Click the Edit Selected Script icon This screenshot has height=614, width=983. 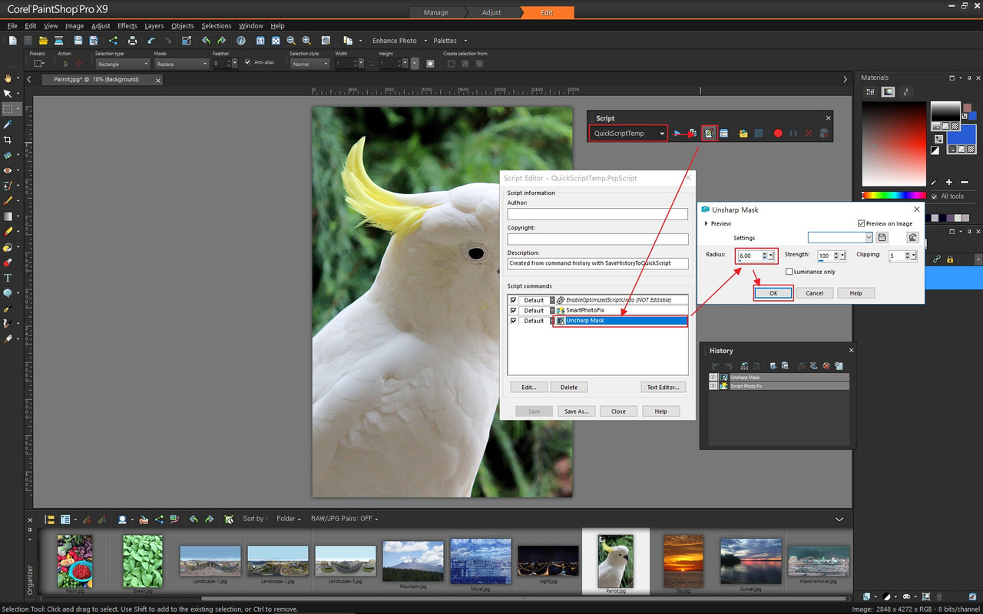pyautogui.click(x=709, y=134)
